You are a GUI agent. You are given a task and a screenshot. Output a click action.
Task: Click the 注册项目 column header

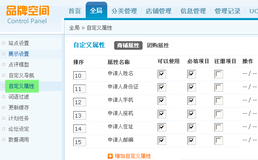(x=225, y=61)
